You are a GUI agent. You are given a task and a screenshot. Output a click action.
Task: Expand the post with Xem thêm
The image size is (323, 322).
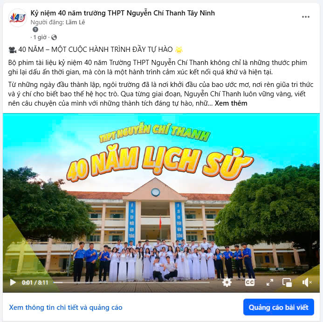231,103
